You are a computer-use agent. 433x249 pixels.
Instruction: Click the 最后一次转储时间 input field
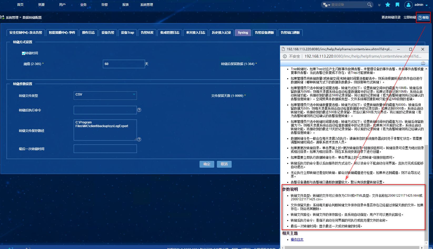coord(105,149)
